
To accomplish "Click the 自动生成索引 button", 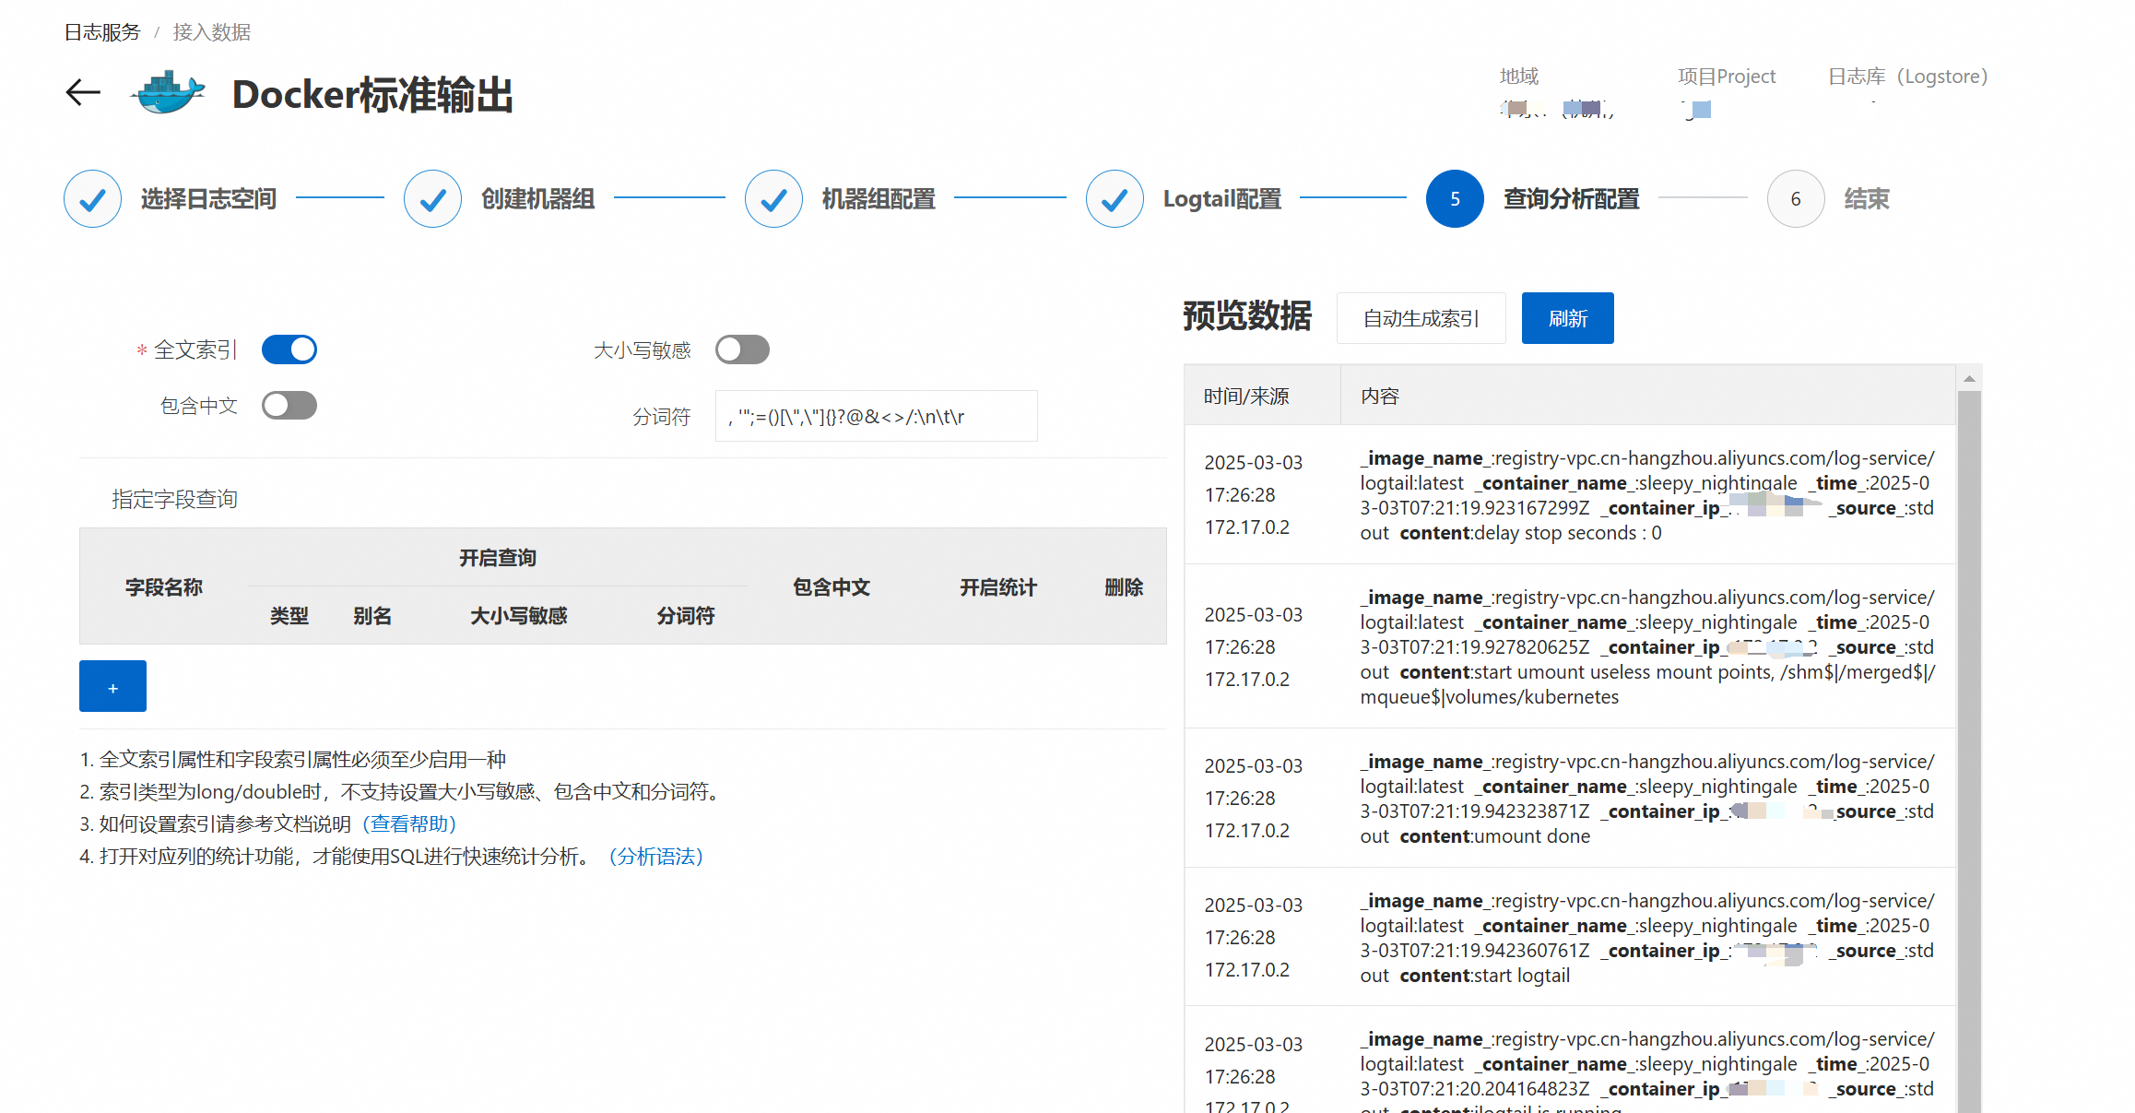I will click(1421, 319).
